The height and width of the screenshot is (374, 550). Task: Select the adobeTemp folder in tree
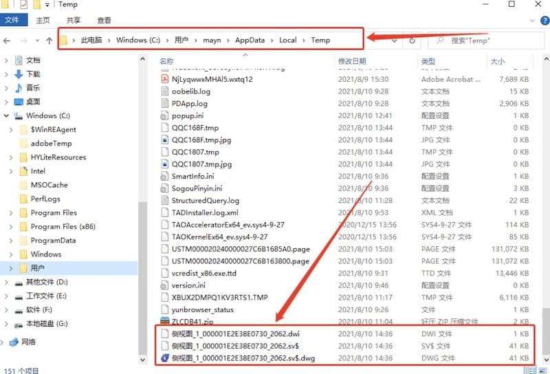click(51, 143)
